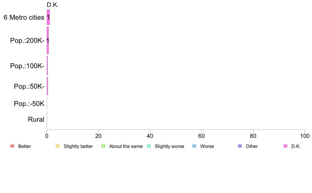The image size is (312, 193).
Task: Click the Slightly better yellow swatch
Action: pos(58,146)
